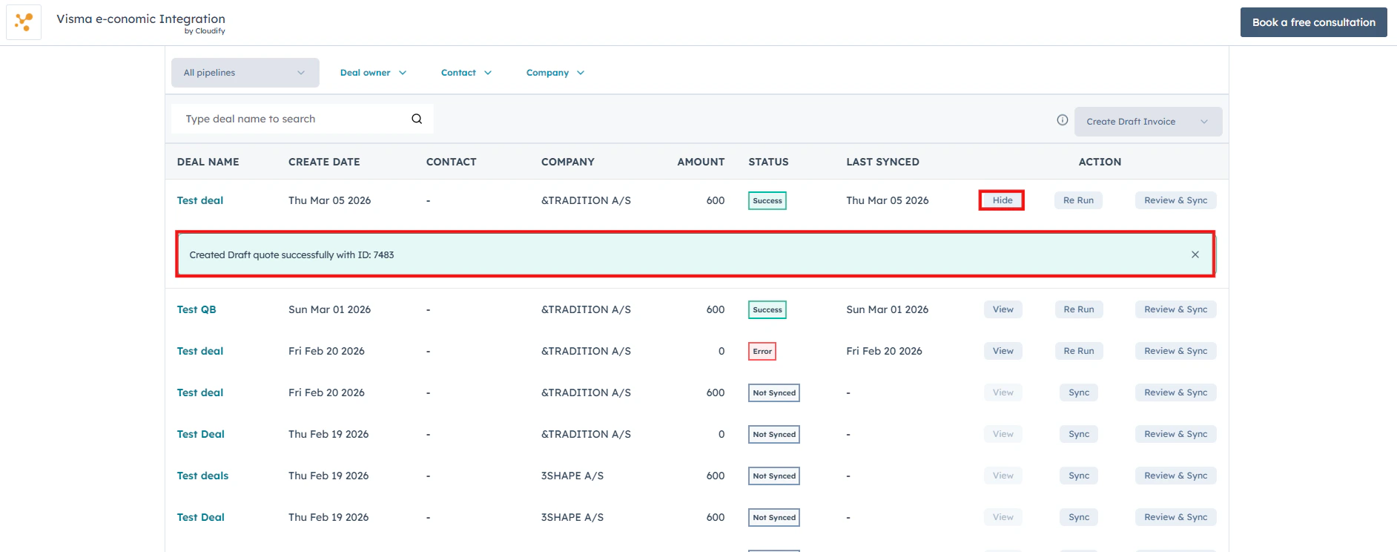The width and height of the screenshot is (1397, 552).
Task: Review & Sync the Test deals row
Action: click(1175, 476)
